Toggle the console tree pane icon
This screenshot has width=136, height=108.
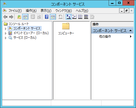click(25, 17)
